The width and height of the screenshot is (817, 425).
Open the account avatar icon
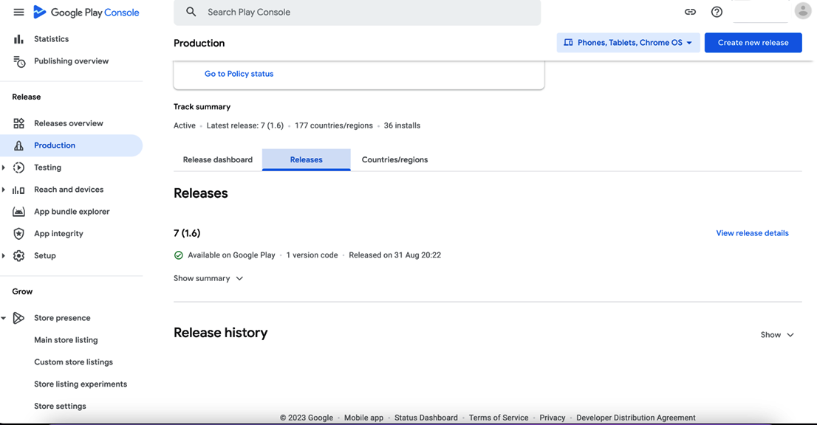pos(802,11)
